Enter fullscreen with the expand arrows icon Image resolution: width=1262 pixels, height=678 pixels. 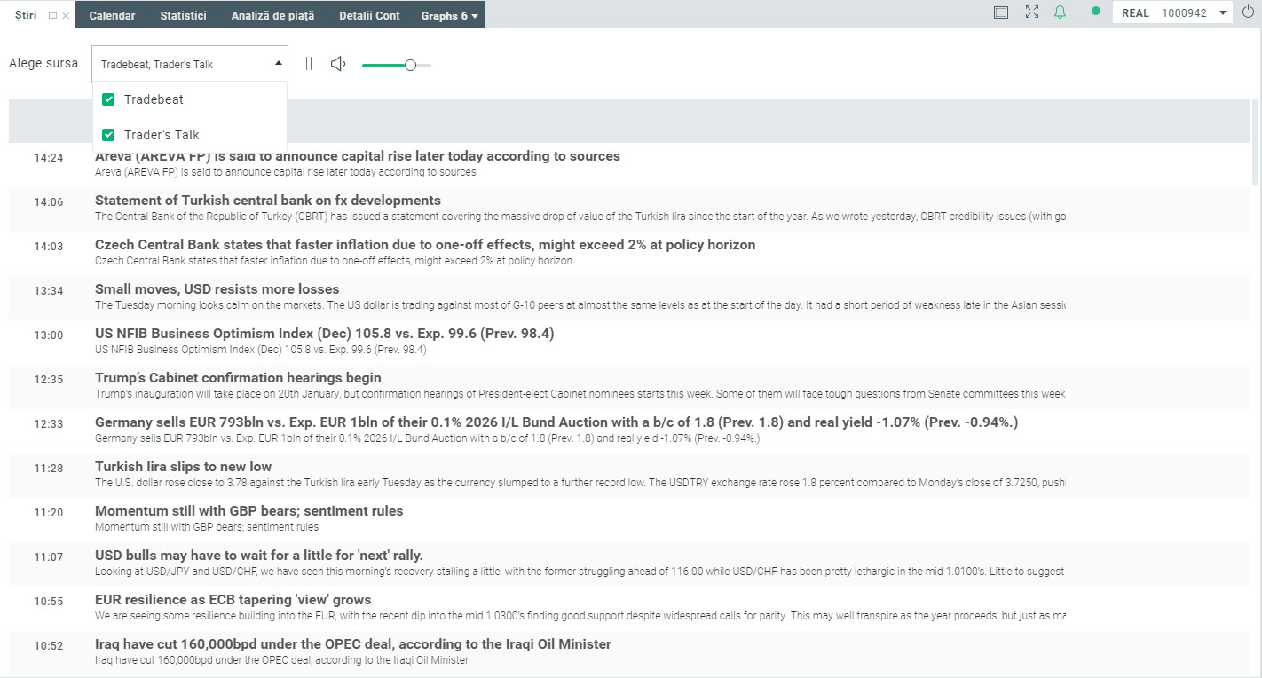pos(1031,12)
